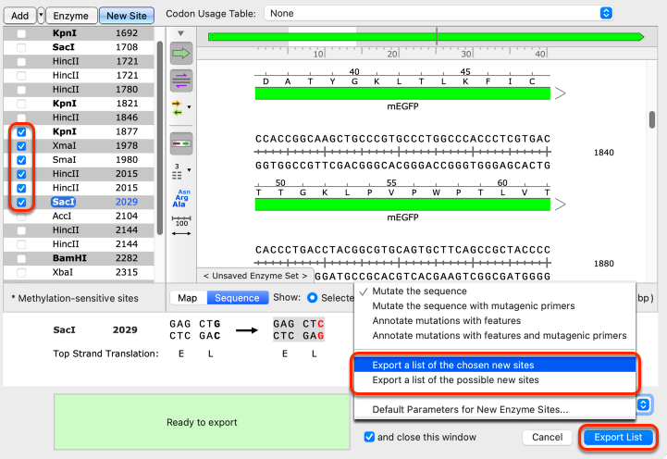Click the Export List button
The width and height of the screenshot is (667, 459).
click(x=618, y=437)
